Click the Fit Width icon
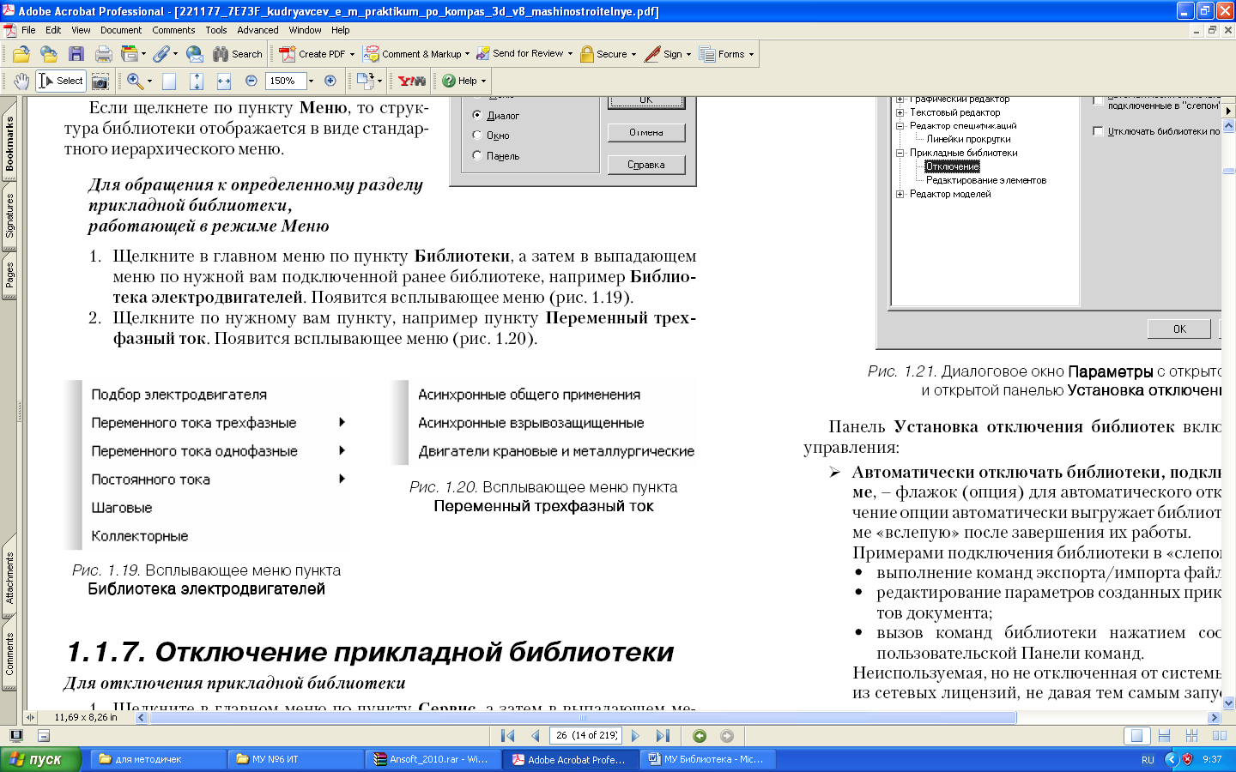1236x772 pixels. pyautogui.click(x=224, y=81)
